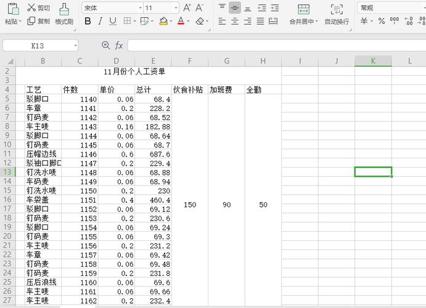This screenshot has height=308, width=426.
Task: Toggle bold formatting
Action: 88,21
